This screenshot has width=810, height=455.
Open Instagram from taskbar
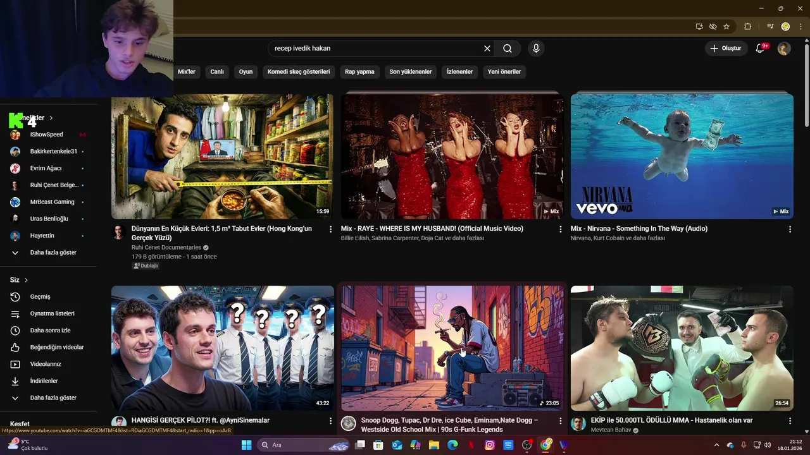pos(490,445)
